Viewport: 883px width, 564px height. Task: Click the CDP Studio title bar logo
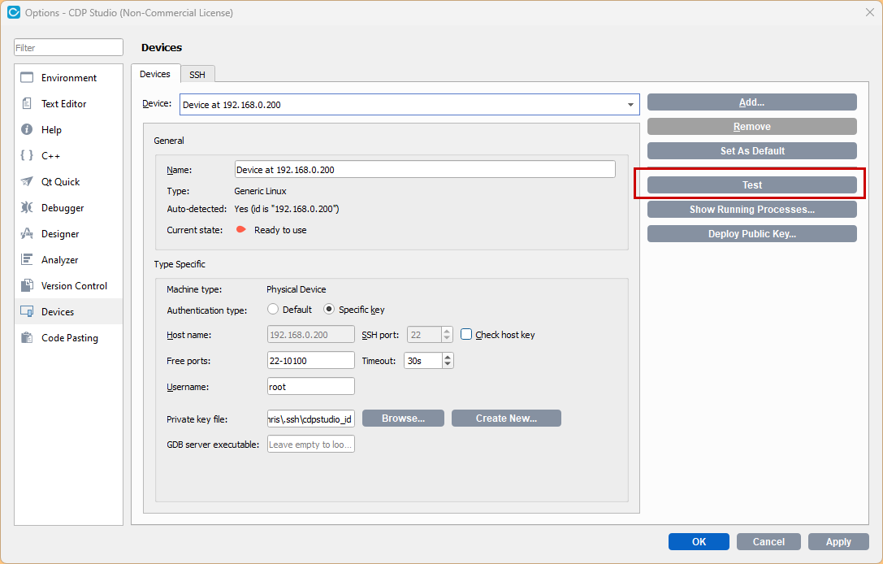[x=14, y=12]
